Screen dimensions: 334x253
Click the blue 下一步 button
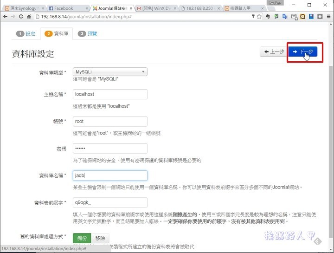click(x=302, y=52)
